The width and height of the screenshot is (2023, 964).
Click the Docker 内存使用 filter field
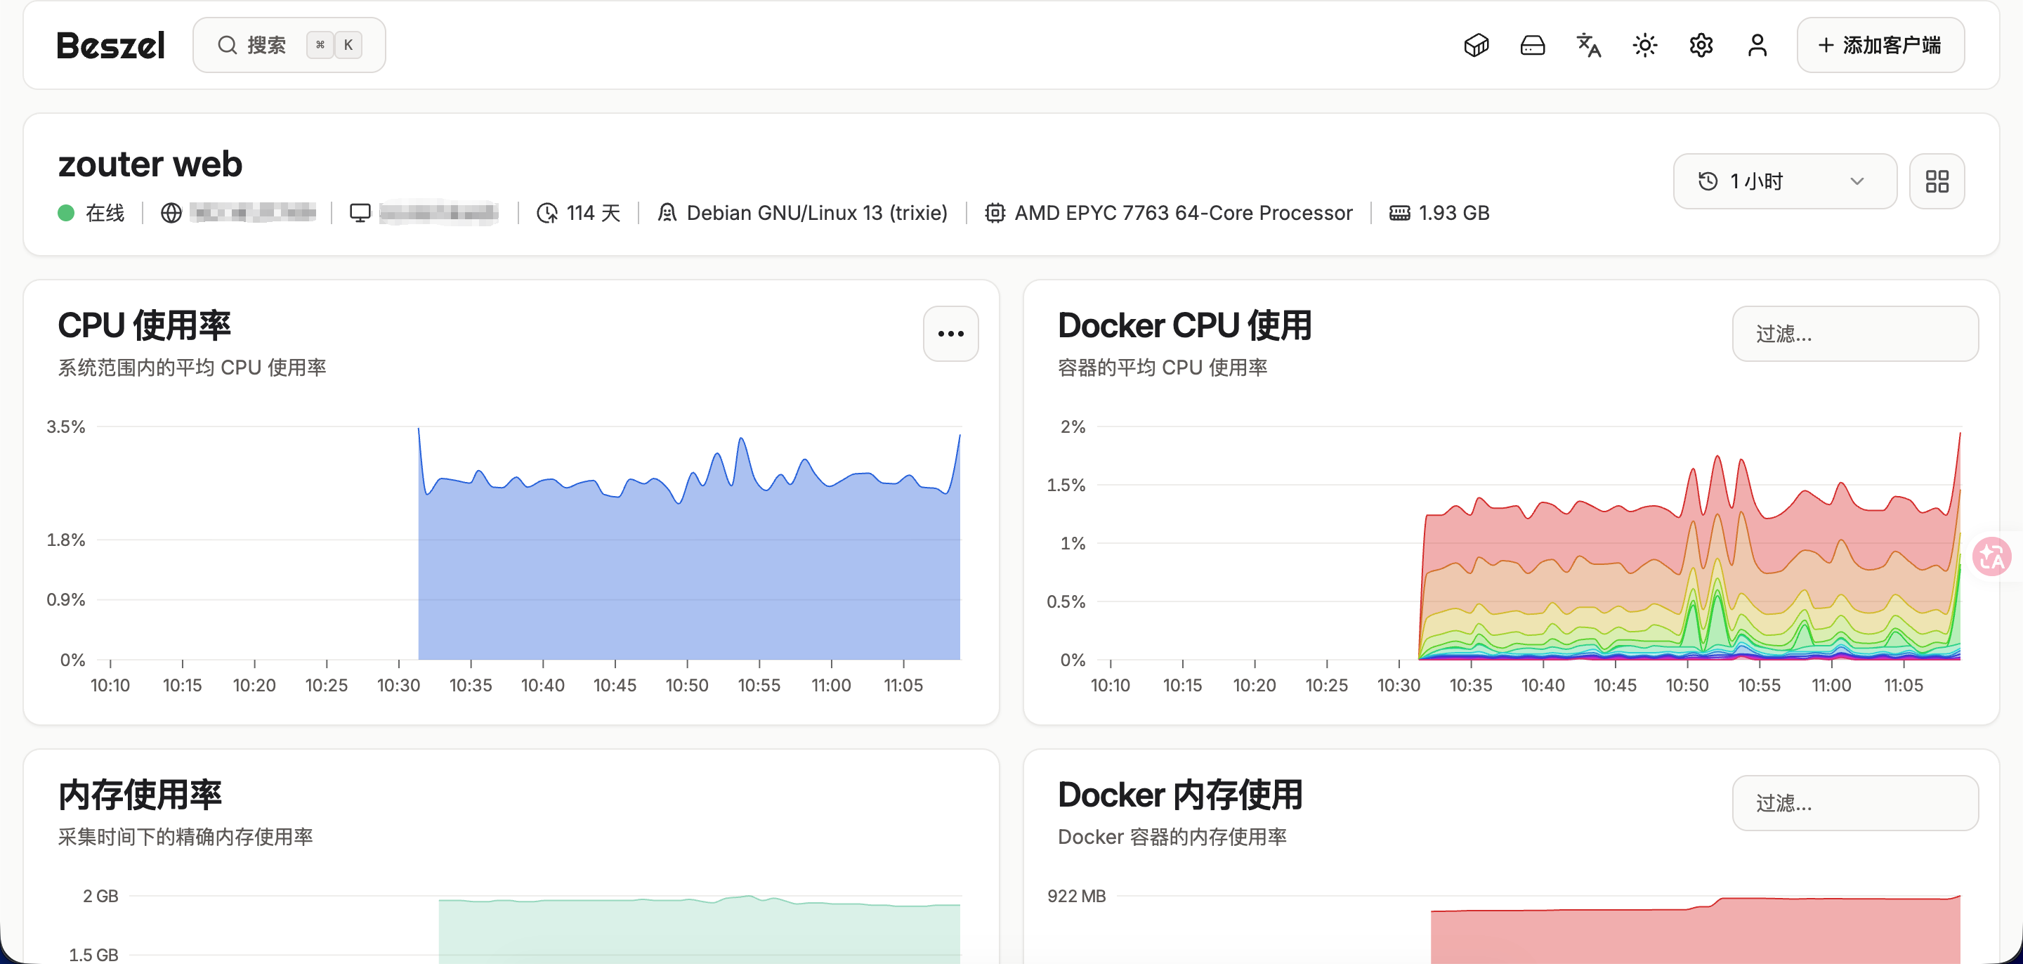[1855, 803]
